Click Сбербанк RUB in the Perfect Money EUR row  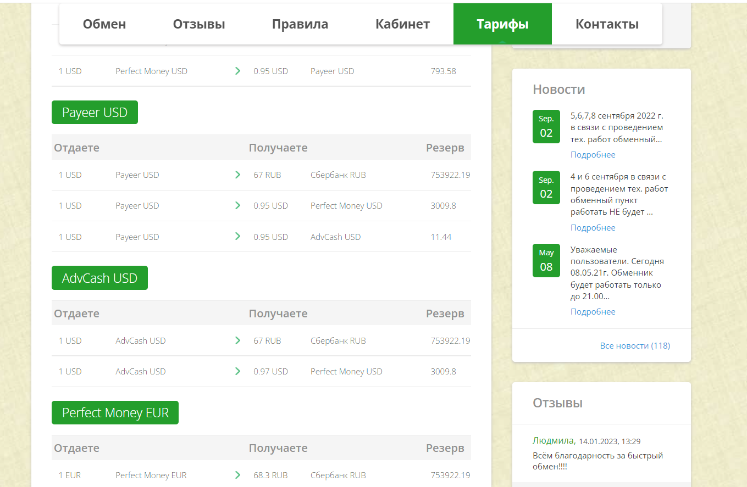point(338,475)
